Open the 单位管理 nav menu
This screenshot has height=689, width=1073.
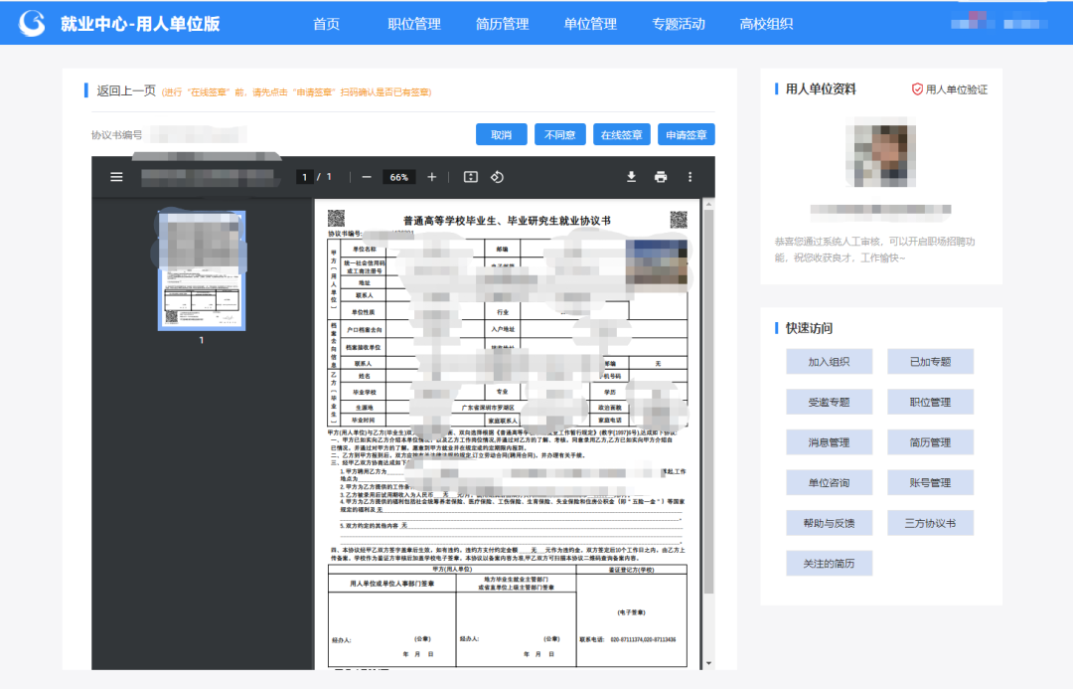[590, 24]
